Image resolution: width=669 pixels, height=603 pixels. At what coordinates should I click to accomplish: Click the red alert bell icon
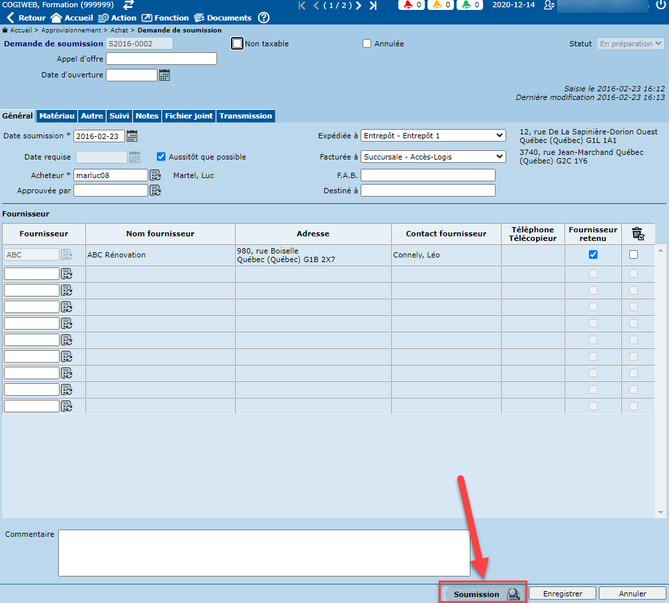click(409, 5)
